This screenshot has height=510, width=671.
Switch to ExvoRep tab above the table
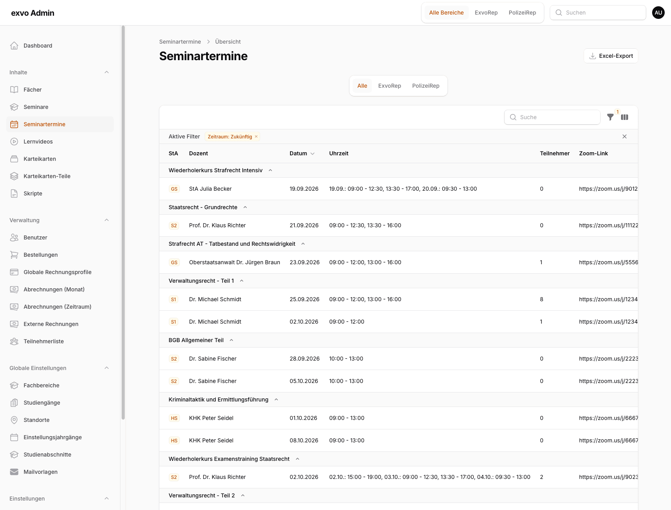pyautogui.click(x=390, y=86)
